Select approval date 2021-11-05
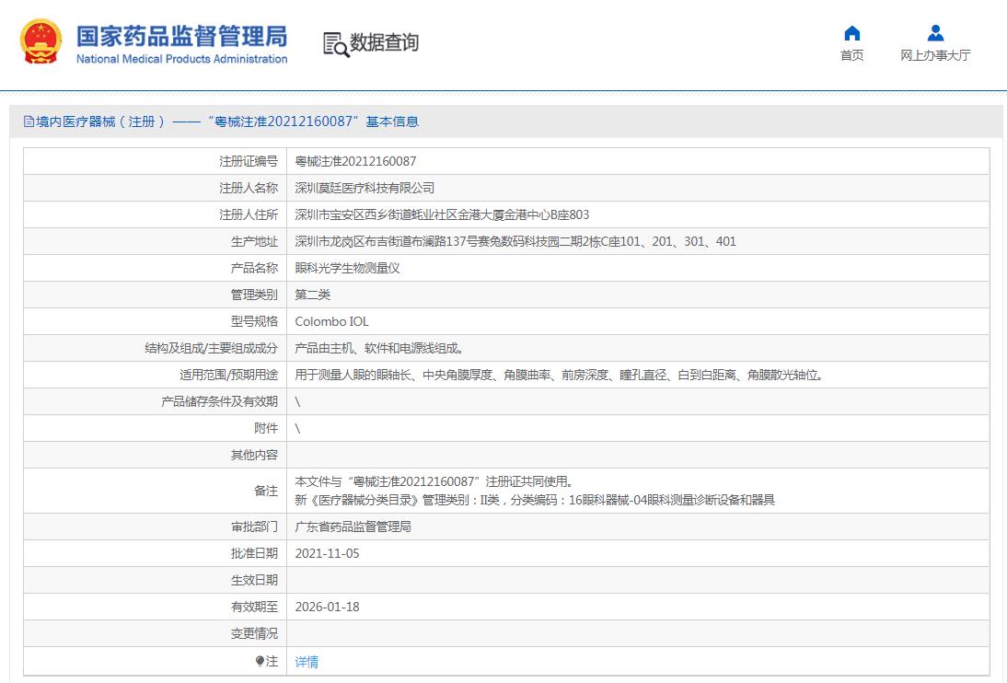The image size is (1007, 683). point(327,553)
